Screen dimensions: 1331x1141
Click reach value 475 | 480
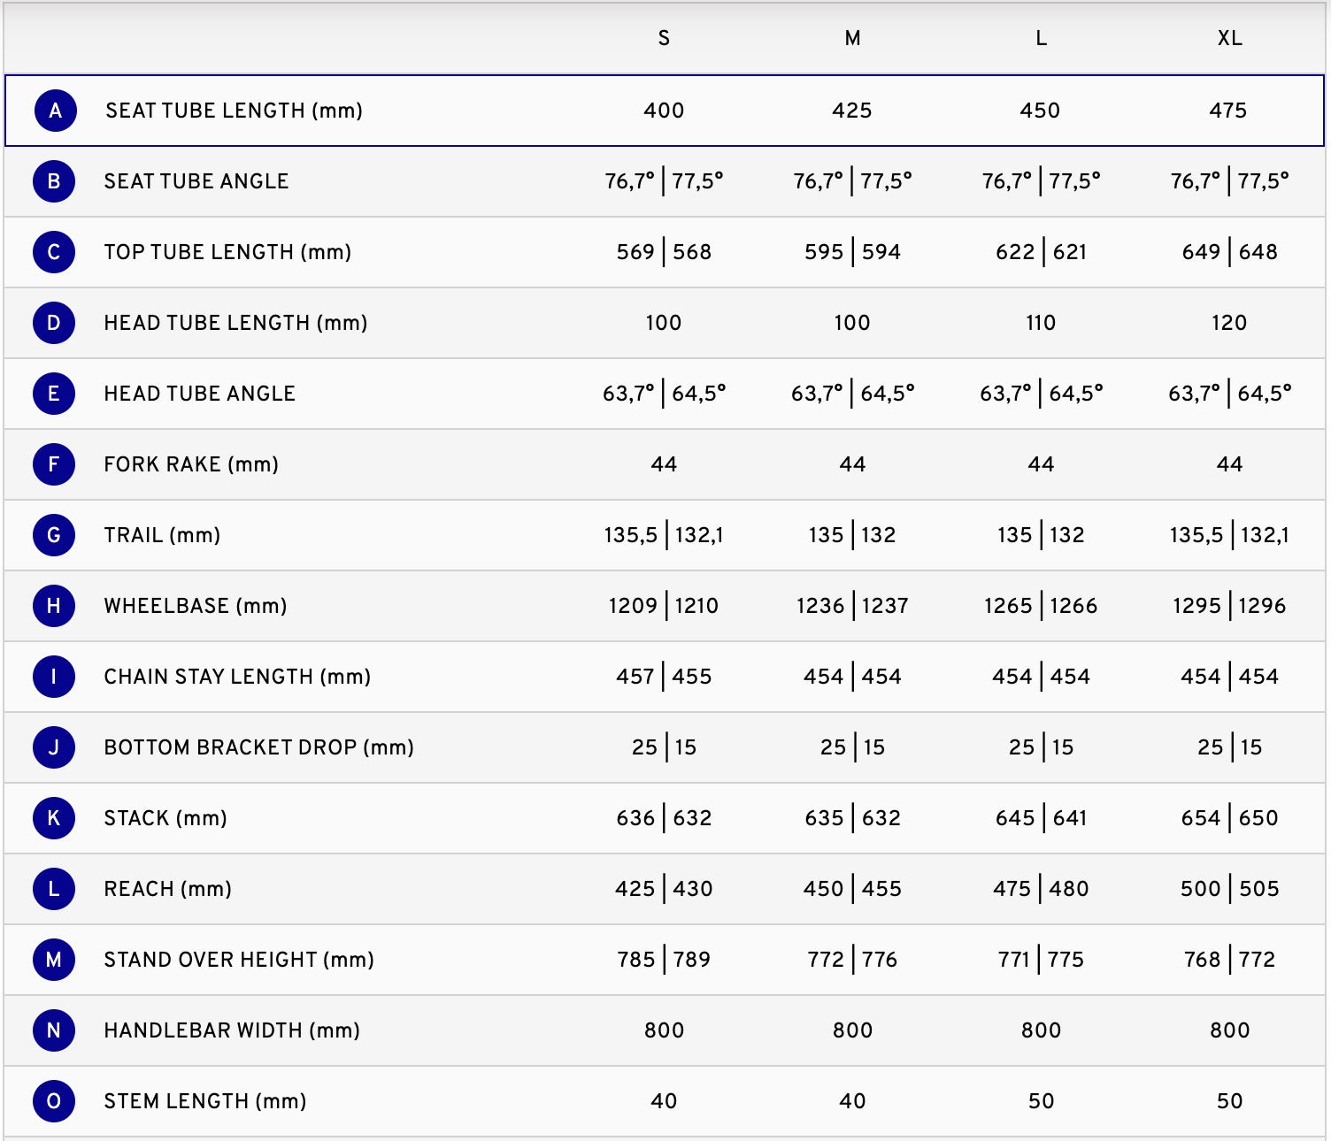1042,889
